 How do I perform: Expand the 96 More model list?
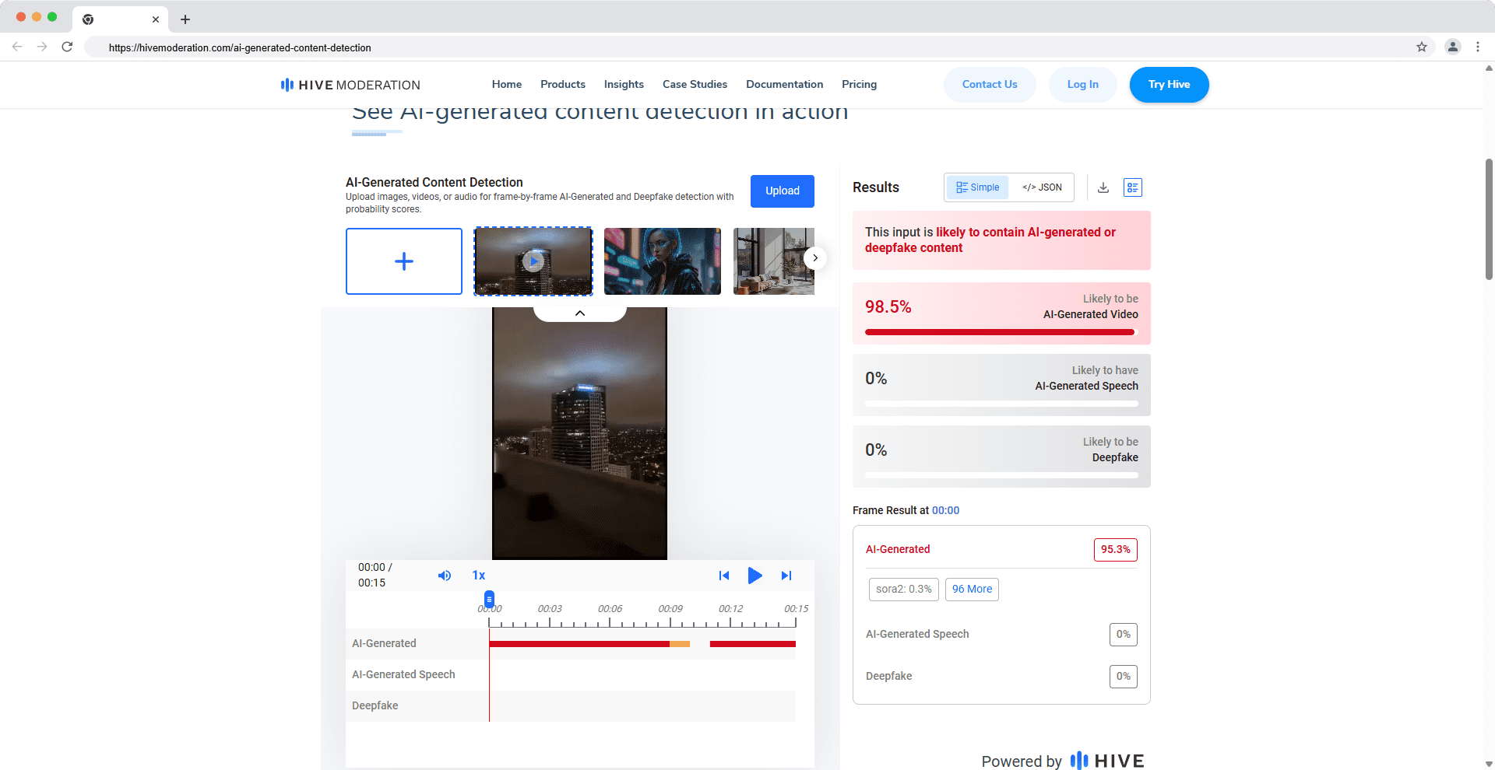pyautogui.click(x=972, y=590)
